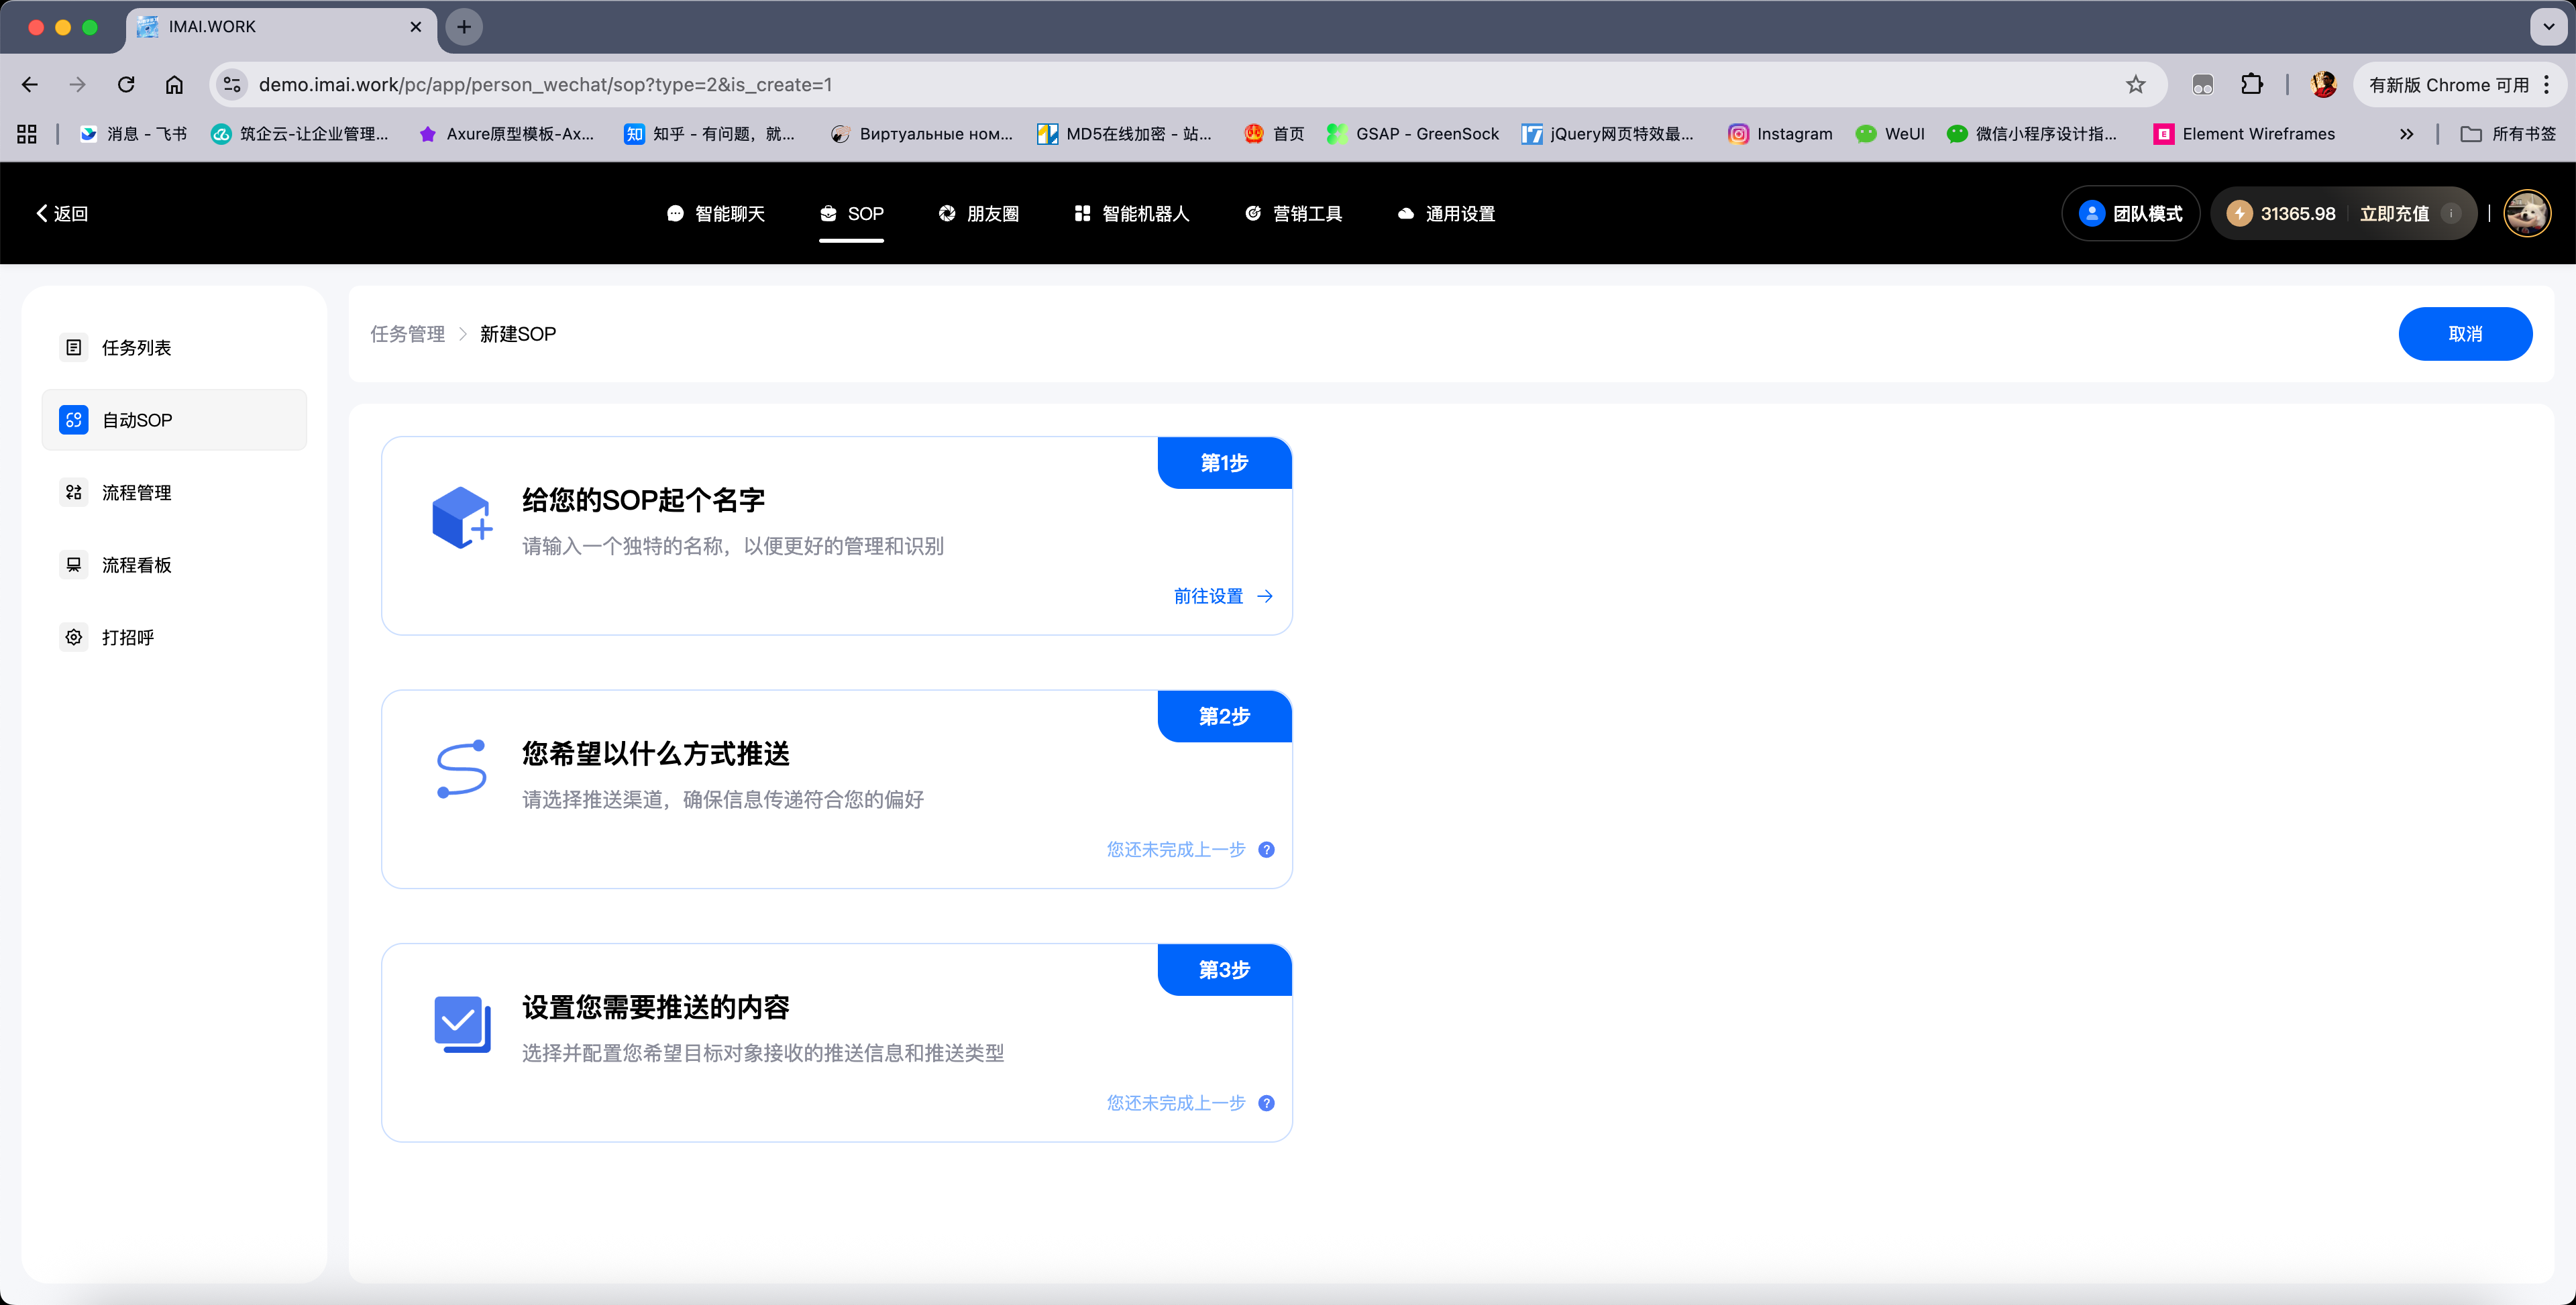Screen dimensions: 2576x1305
Task: Click the 前往设置 link in step 1
Action: pos(1209,595)
